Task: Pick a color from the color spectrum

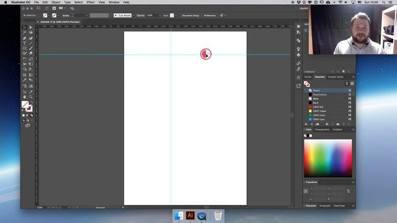Action: pos(328,159)
